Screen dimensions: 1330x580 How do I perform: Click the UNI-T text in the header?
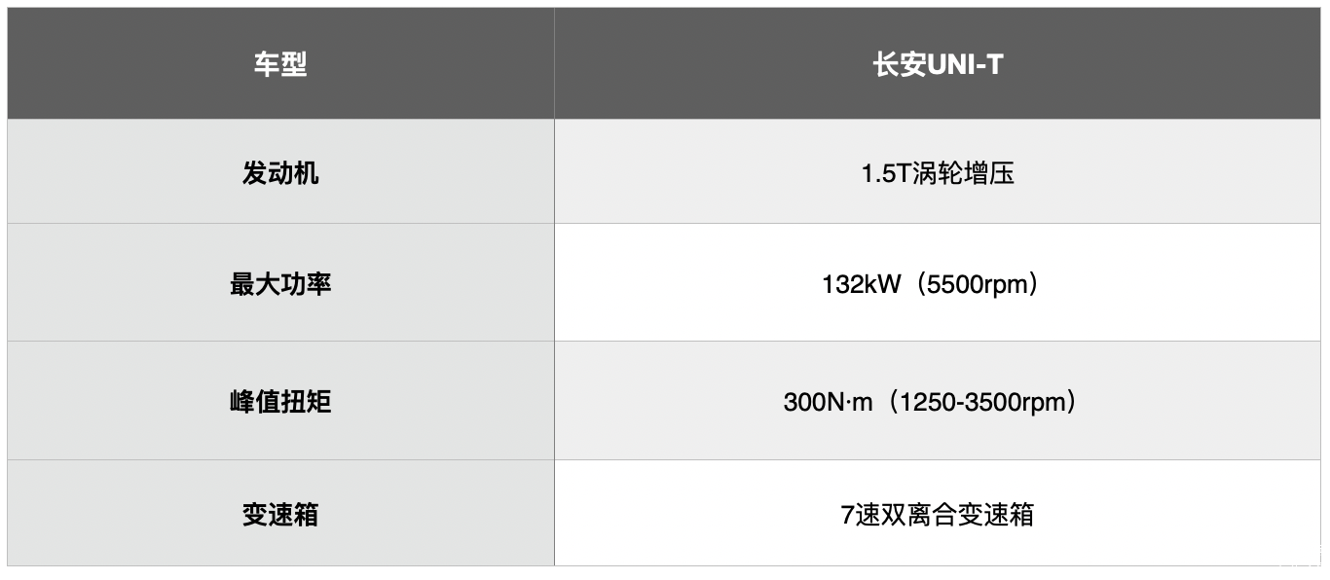tap(964, 65)
